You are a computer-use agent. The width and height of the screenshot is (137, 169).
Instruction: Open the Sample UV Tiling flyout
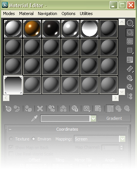point(130,50)
